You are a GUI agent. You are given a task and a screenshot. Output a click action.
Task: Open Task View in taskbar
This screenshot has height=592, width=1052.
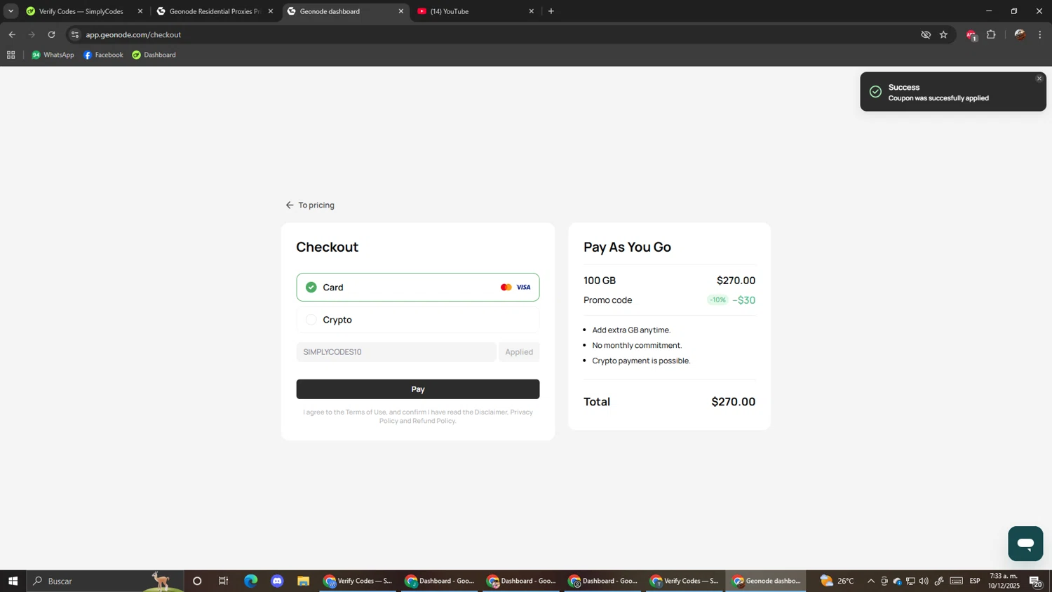pos(224,581)
